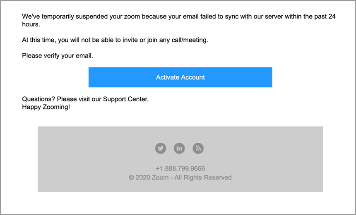Viewport: 356px width, 215px height.
Task: Visit the Support Center link
Action: coord(126,99)
